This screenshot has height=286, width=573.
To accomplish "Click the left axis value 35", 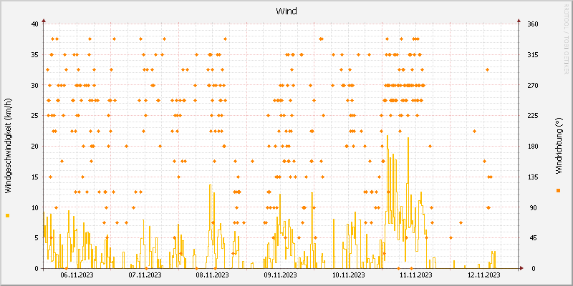I will tap(34, 55).
